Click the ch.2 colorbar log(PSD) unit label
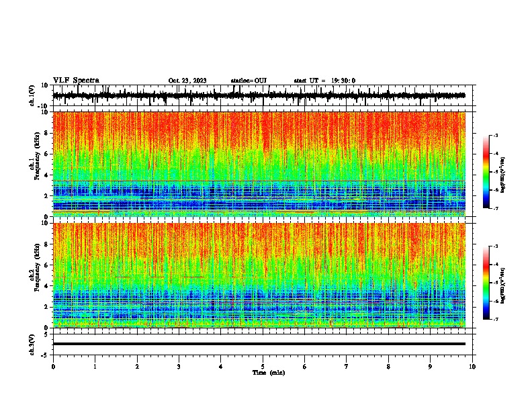This screenshot has width=532, height=411. 503,285
